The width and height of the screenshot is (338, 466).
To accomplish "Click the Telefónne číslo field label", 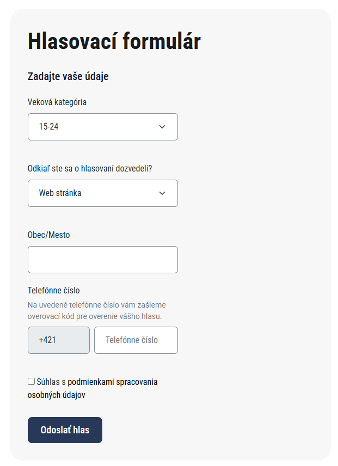I will (54, 290).
